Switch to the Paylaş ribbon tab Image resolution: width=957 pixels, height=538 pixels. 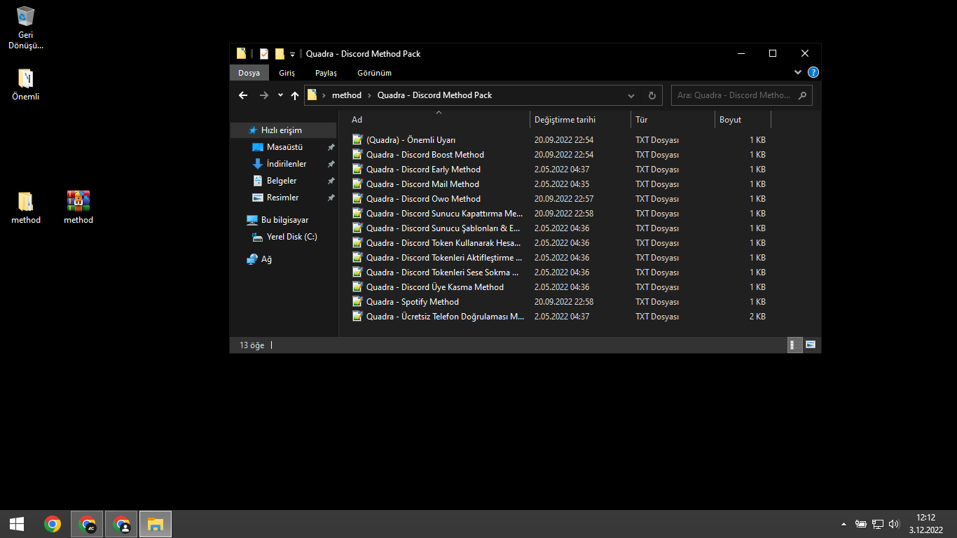point(326,73)
